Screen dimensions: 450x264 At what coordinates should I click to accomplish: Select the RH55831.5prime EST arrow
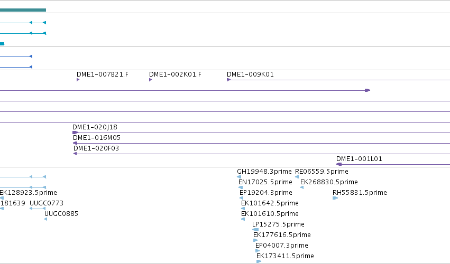coord(335,198)
